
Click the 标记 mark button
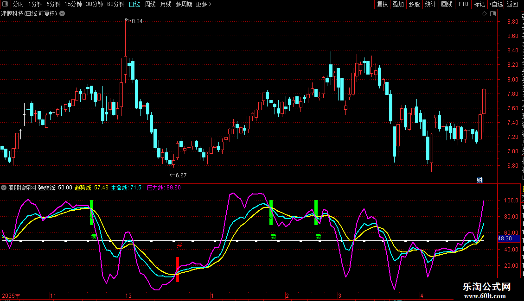coord(479,4)
